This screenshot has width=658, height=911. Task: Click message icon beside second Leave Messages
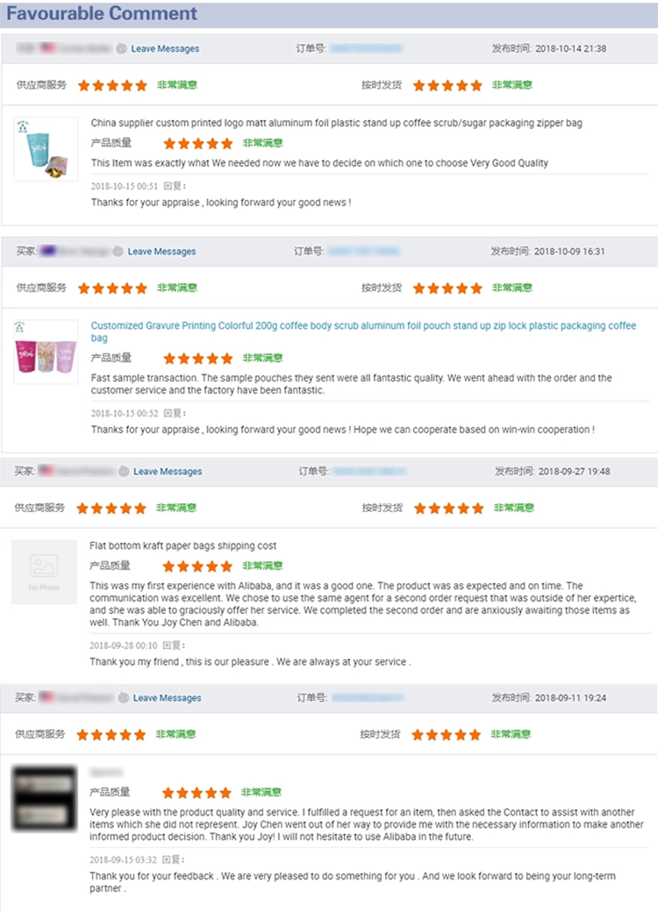click(118, 252)
